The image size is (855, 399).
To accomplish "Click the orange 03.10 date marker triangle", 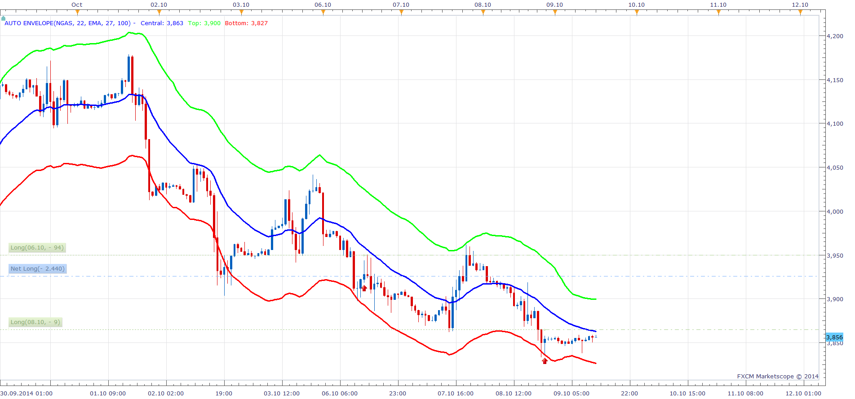I will click(x=241, y=12).
